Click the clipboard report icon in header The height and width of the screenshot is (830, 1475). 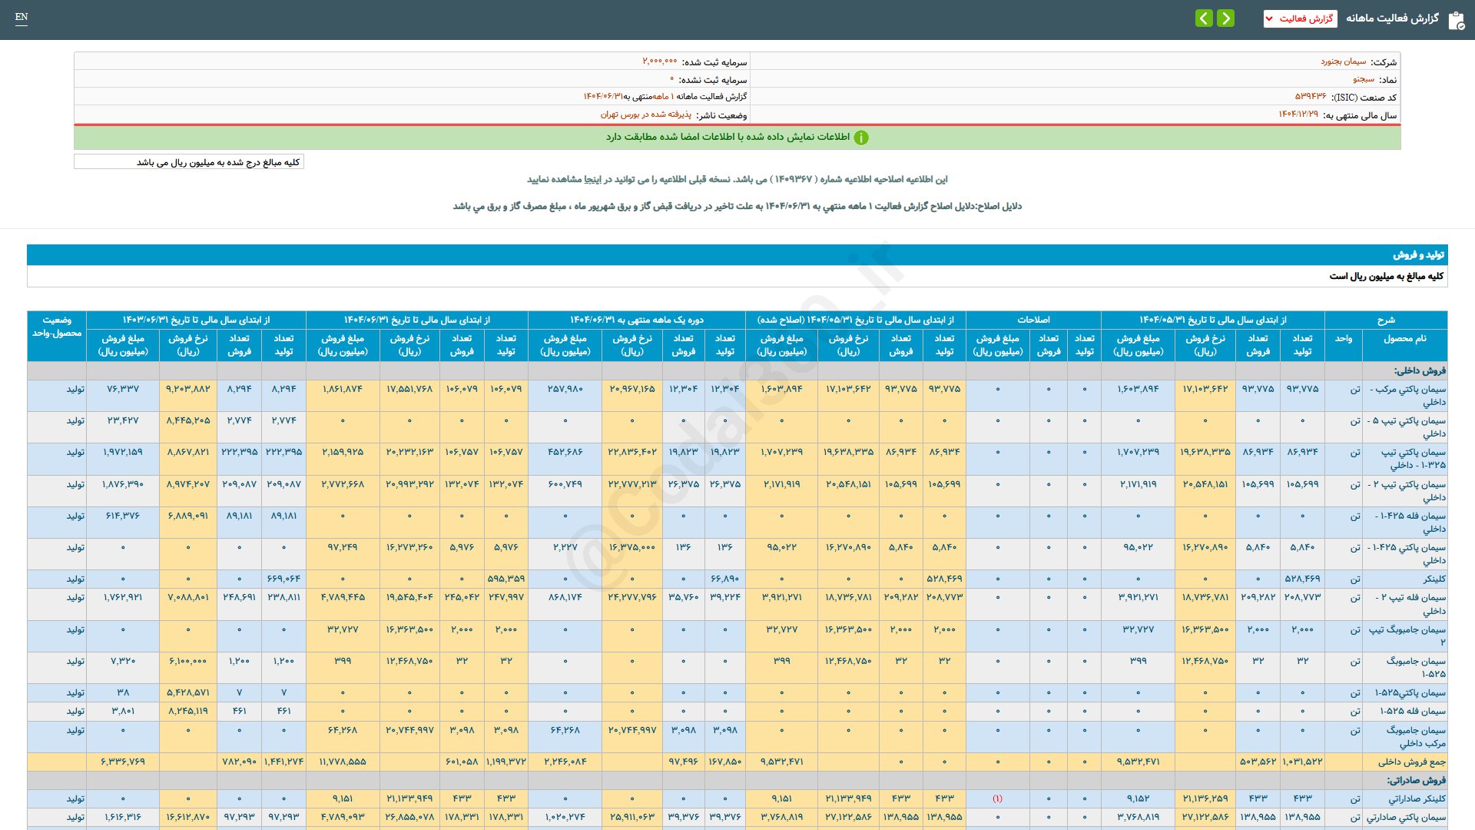(x=1456, y=20)
